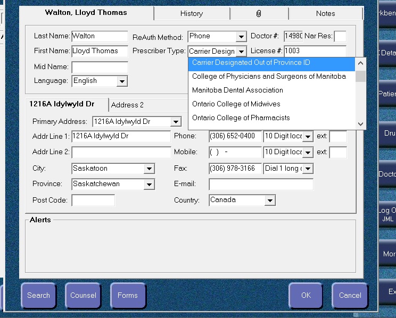Viewport: 396px width, 318px height.
Task: Click the Mid Name text field
Action: 100,68
